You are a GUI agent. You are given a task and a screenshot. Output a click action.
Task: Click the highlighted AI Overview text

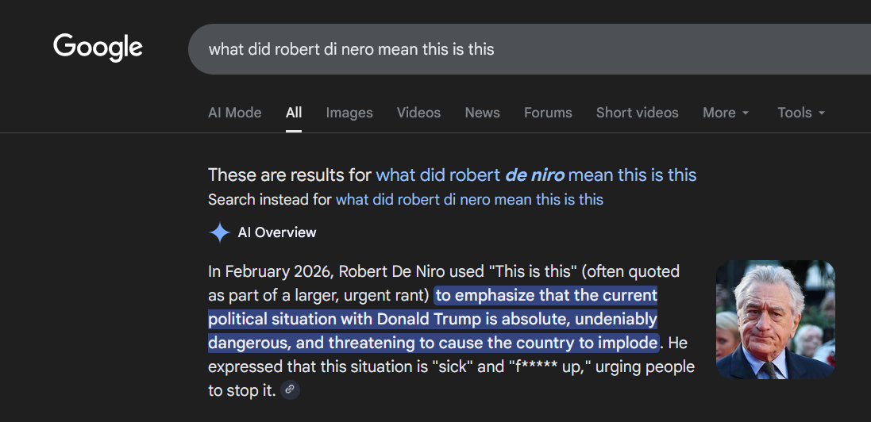pos(433,320)
